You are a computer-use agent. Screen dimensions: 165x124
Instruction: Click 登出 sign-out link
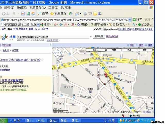point(150,29)
